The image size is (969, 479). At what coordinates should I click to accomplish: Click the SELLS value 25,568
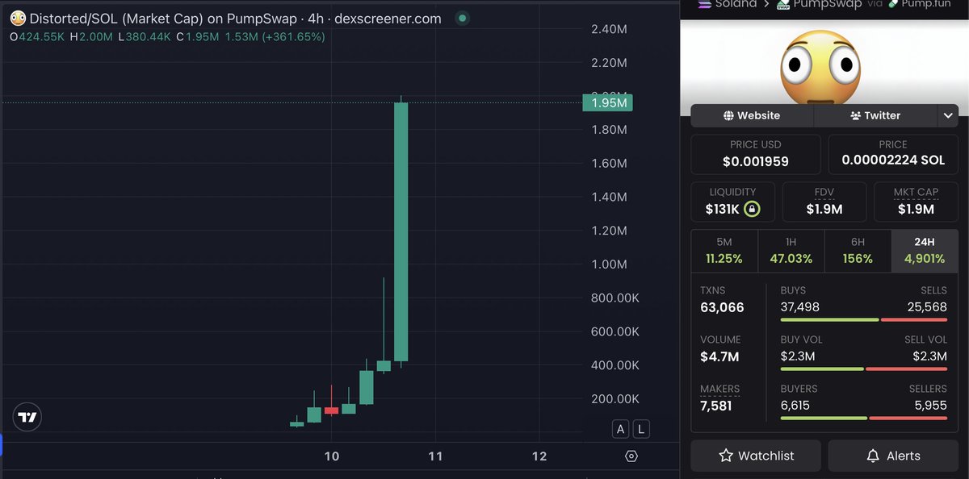(927, 306)
